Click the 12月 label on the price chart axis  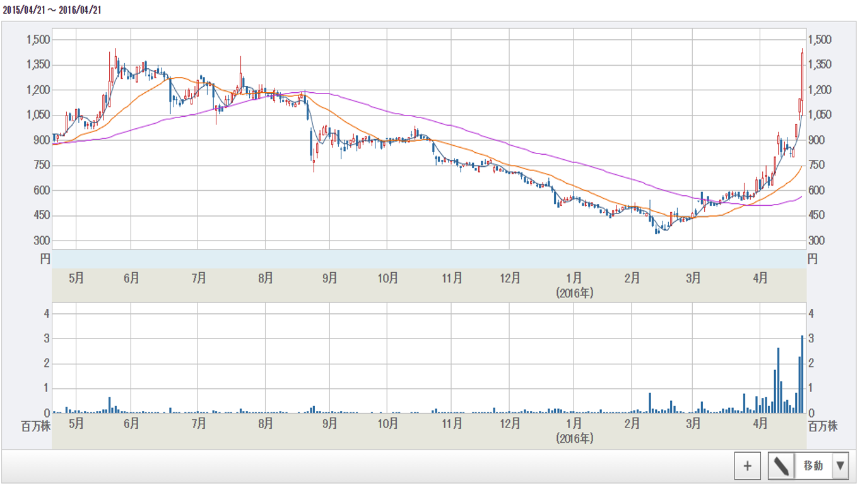click(x=510, y=278)
